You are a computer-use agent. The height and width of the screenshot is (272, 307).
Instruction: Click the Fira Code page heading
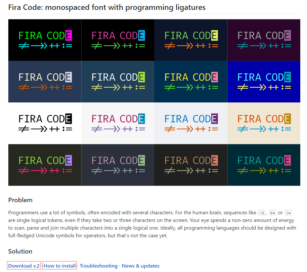[107, 7]
